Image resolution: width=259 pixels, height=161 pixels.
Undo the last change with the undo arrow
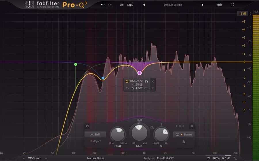pos(103,5)
